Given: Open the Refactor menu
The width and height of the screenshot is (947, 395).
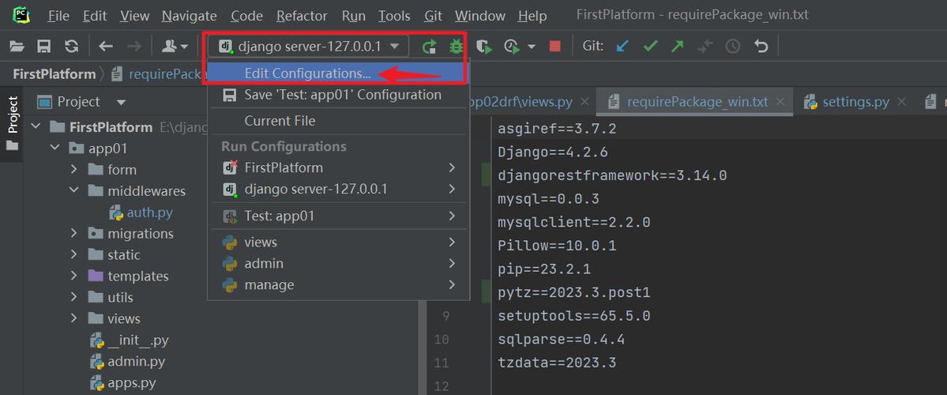Looking at the screenshot, I should 302,16.
